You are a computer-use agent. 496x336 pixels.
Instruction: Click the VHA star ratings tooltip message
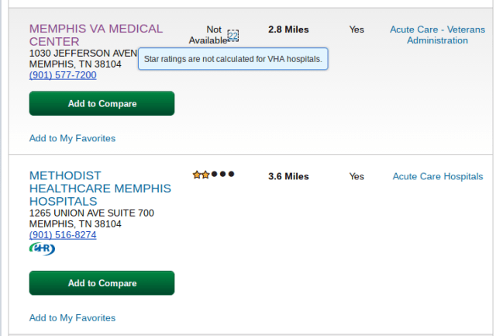tap(232, 58)
